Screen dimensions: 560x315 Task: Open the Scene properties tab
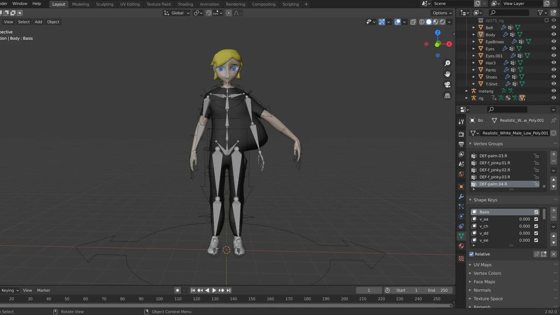[x=461, y=164]
